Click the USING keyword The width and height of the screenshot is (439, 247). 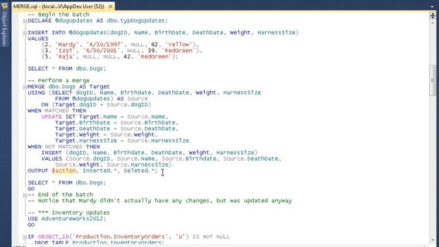36,93
